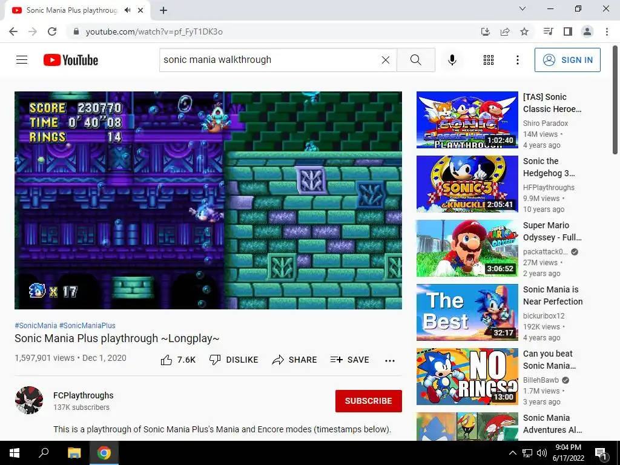Show hidden system tray icons
The image size is (620, 465).
[512, 453]
